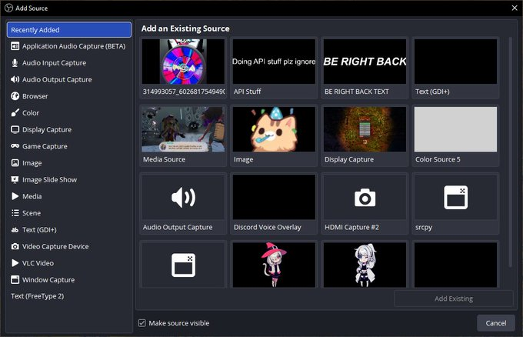Choose the Browser source type label
523x337 pixels.
[x=35, y=96]
